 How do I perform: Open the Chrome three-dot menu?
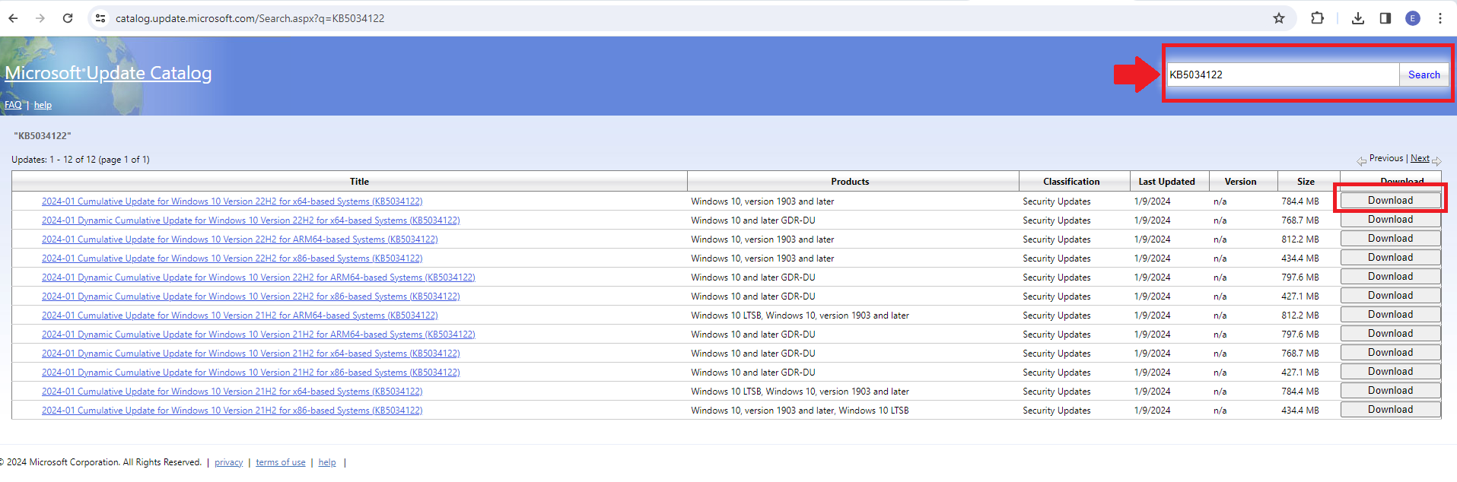click(1440, 18)
